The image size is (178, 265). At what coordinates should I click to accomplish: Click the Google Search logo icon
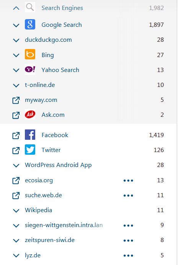[30, 25]
